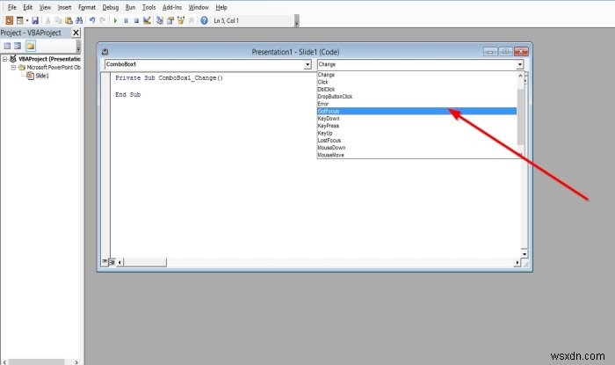Click the Project panel horizontal scroll-right arrow
Screen dimensions: 615x365
[76, 361]
